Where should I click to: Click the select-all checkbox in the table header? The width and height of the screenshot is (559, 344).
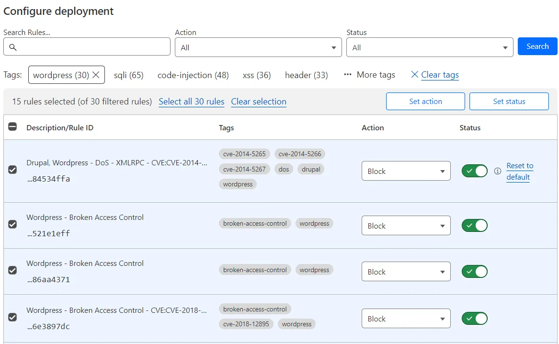coord(12,127)
